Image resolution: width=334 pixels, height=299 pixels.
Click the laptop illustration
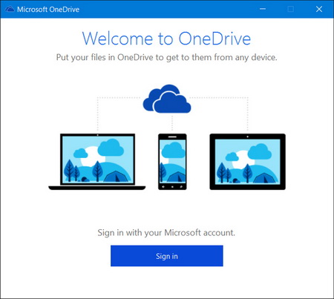click(97, 162)
